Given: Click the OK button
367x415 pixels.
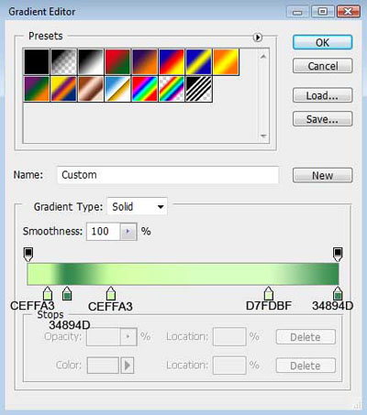Looking at the screenshot, I should tap(322, 42).
